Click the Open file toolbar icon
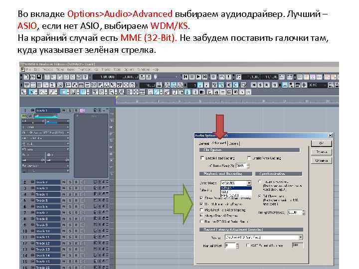 [33, 77]
